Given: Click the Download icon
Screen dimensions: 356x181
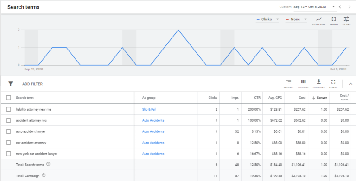Looking at the screenshot, I should 319,84.
